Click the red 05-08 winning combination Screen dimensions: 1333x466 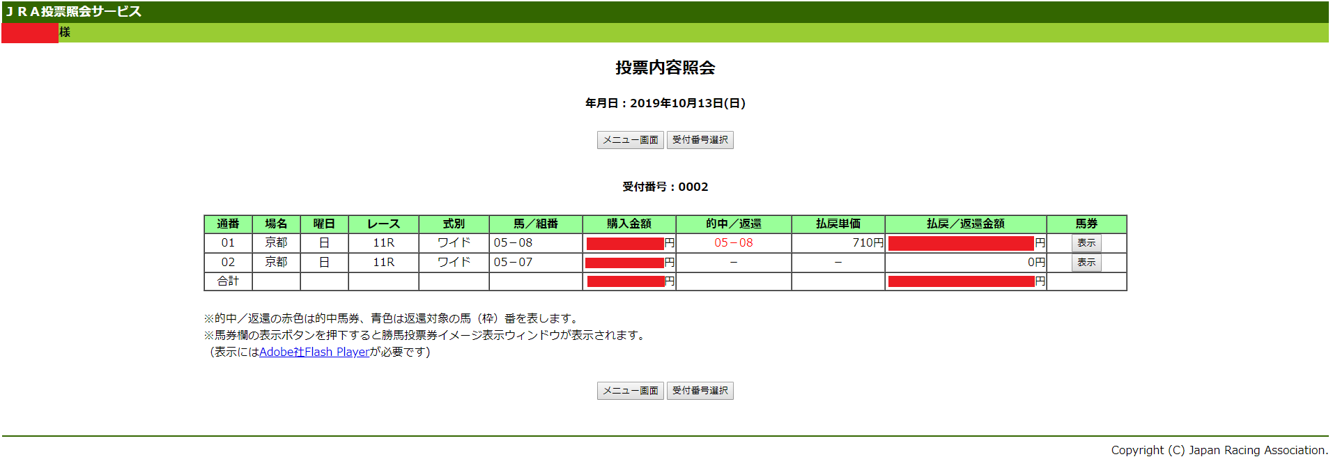point(734,243)
